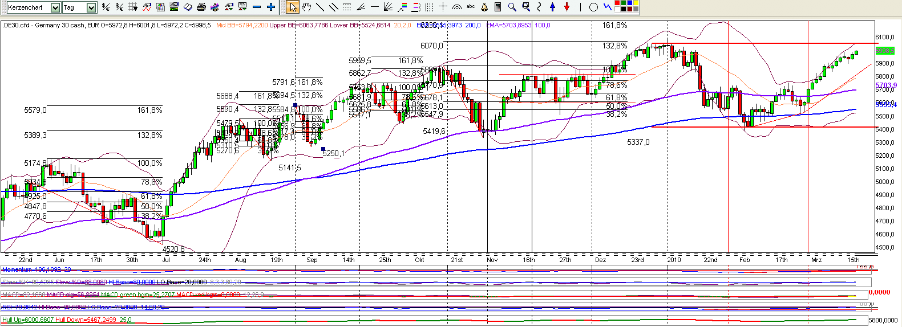Image resolution: width=902 pixels, height=327 pixels.
Task: Click the DE30.cfd Germany 30 cash title
Action: tap(44, 25)
